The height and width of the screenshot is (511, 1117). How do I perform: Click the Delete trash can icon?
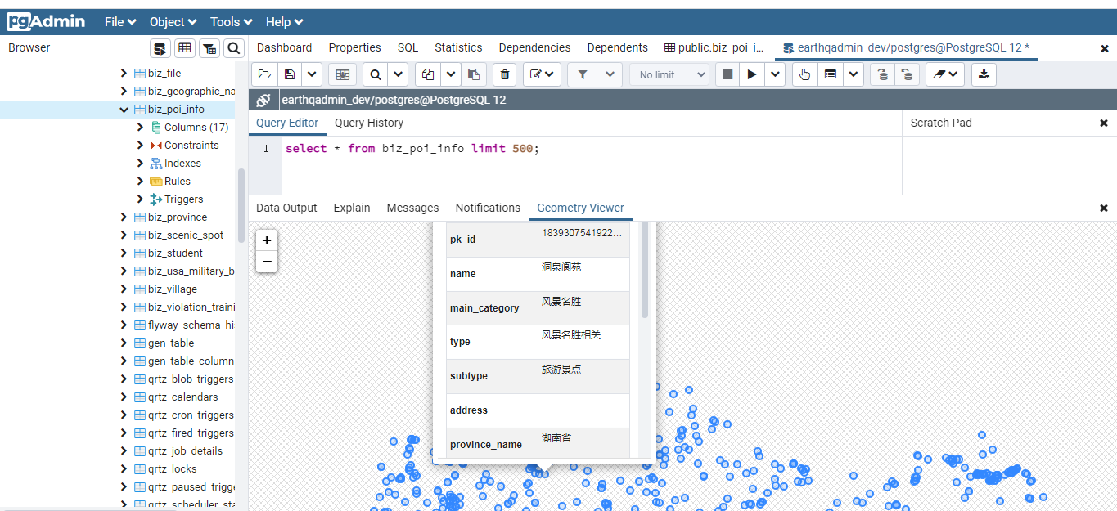tap(505, 74)
